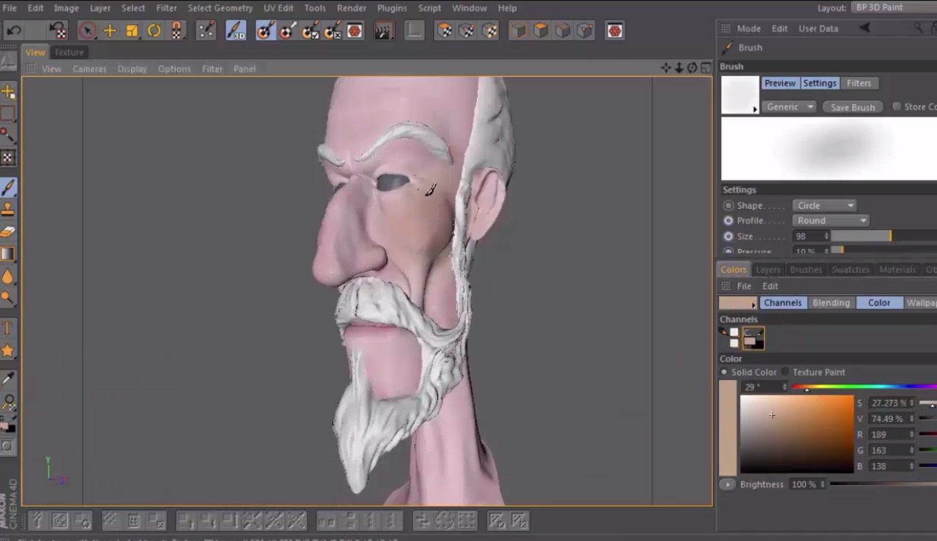Click the hue 29° stepper arrows
Screen dimensions: 937x541
pos(784,387)
